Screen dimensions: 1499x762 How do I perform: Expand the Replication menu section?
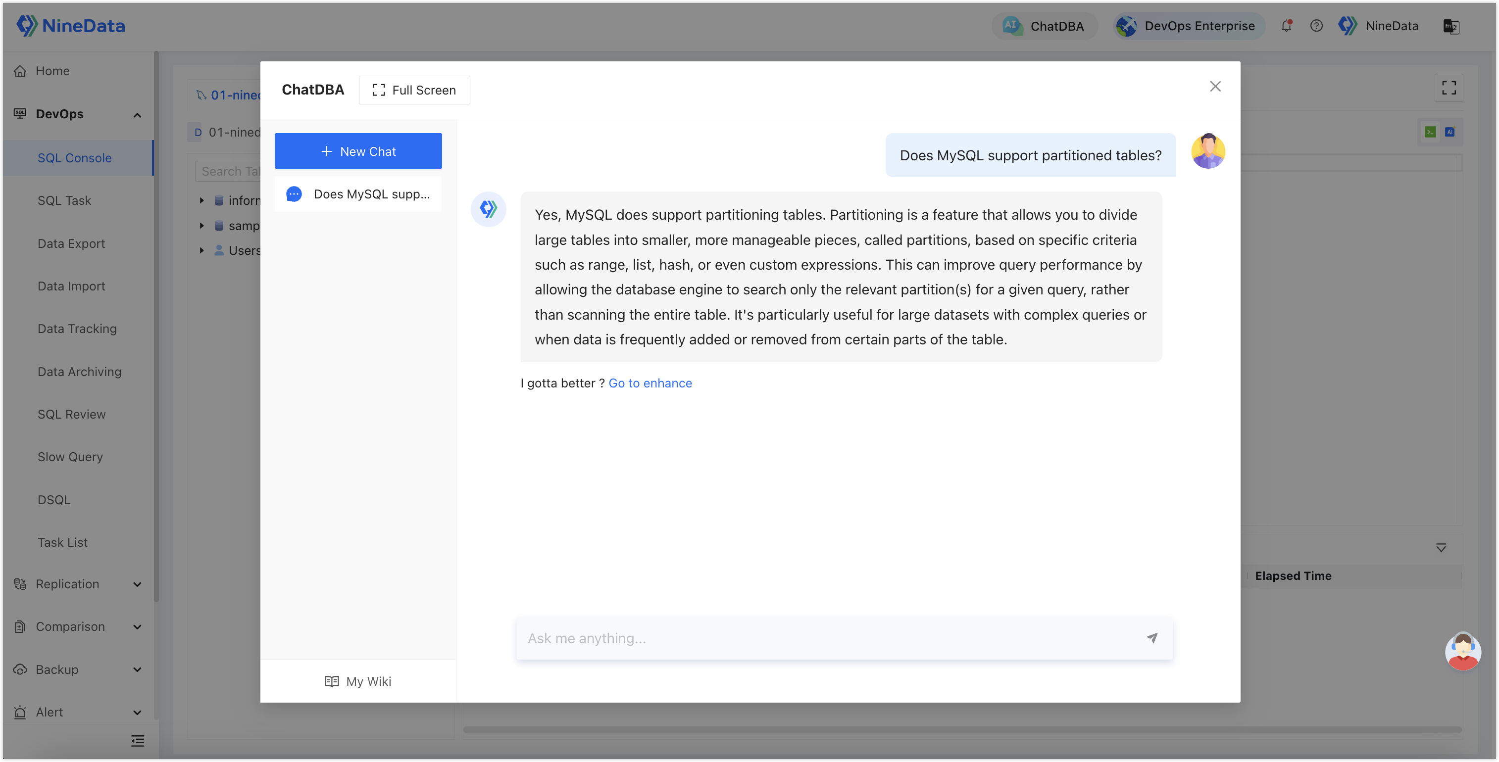pyautogui.click(x=137, y=584)
